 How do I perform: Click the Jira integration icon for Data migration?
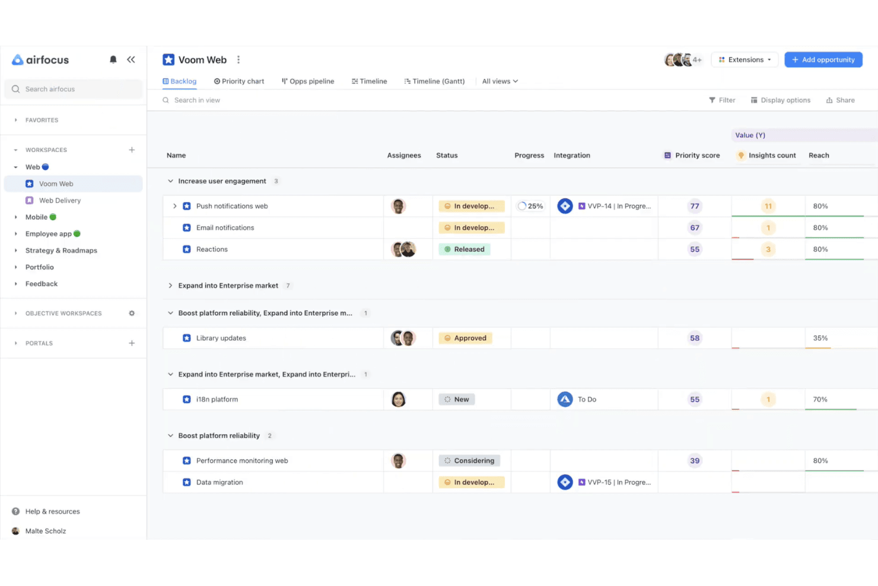[565, 482]
